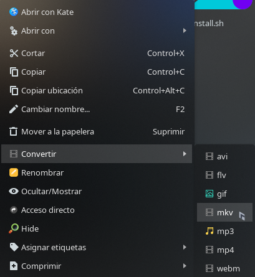This screenshot has height=277, width=255.
Task: Click the magnifier icon beside Hide
Action: click(14, 228)
